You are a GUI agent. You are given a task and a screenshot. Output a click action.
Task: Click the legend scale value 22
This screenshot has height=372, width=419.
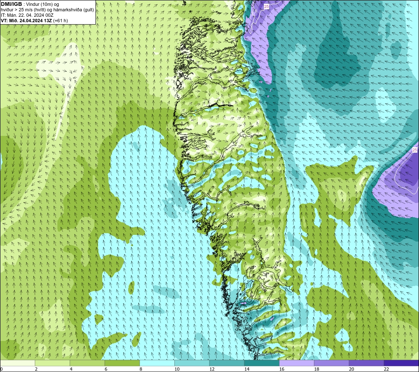[386, 369]
